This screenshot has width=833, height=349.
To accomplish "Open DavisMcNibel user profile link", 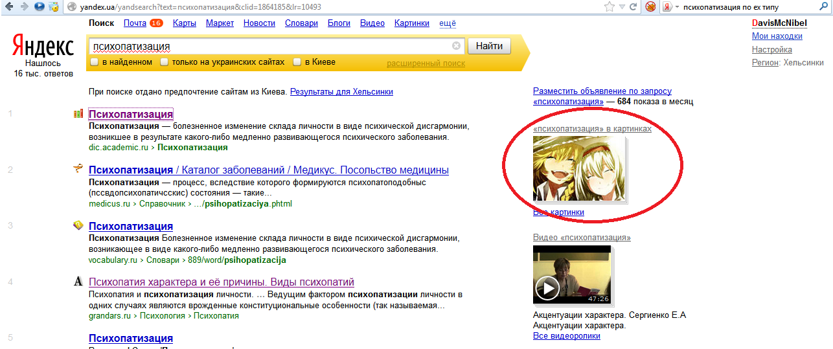I will pyautogui.click(x=779, y=23).
